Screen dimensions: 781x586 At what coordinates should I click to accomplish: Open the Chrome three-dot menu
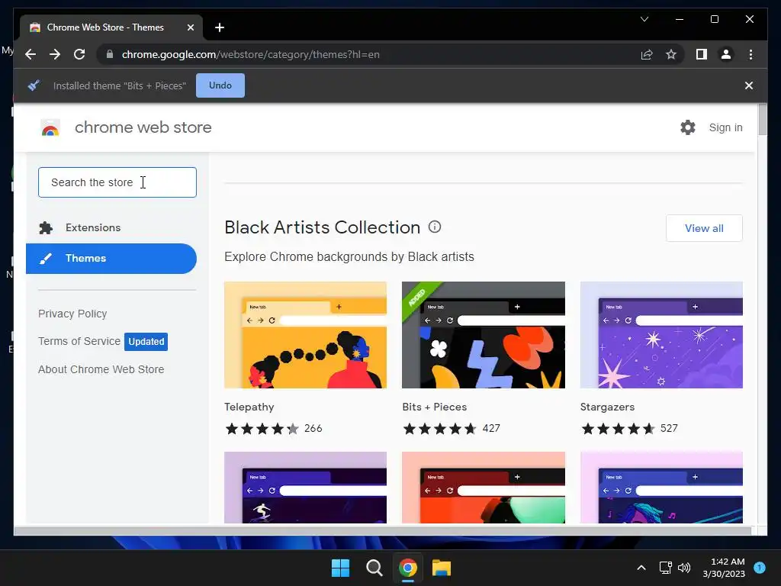click(x=750, y=54)
